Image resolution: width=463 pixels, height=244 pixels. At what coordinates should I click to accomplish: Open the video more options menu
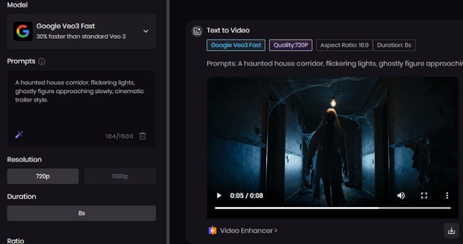[447, 195]
